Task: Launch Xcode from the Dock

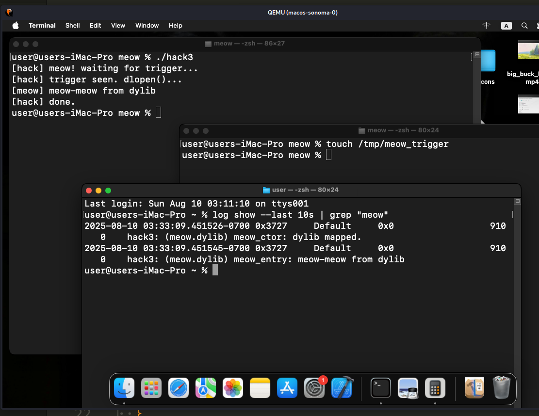Action: [x=342, y=388]
